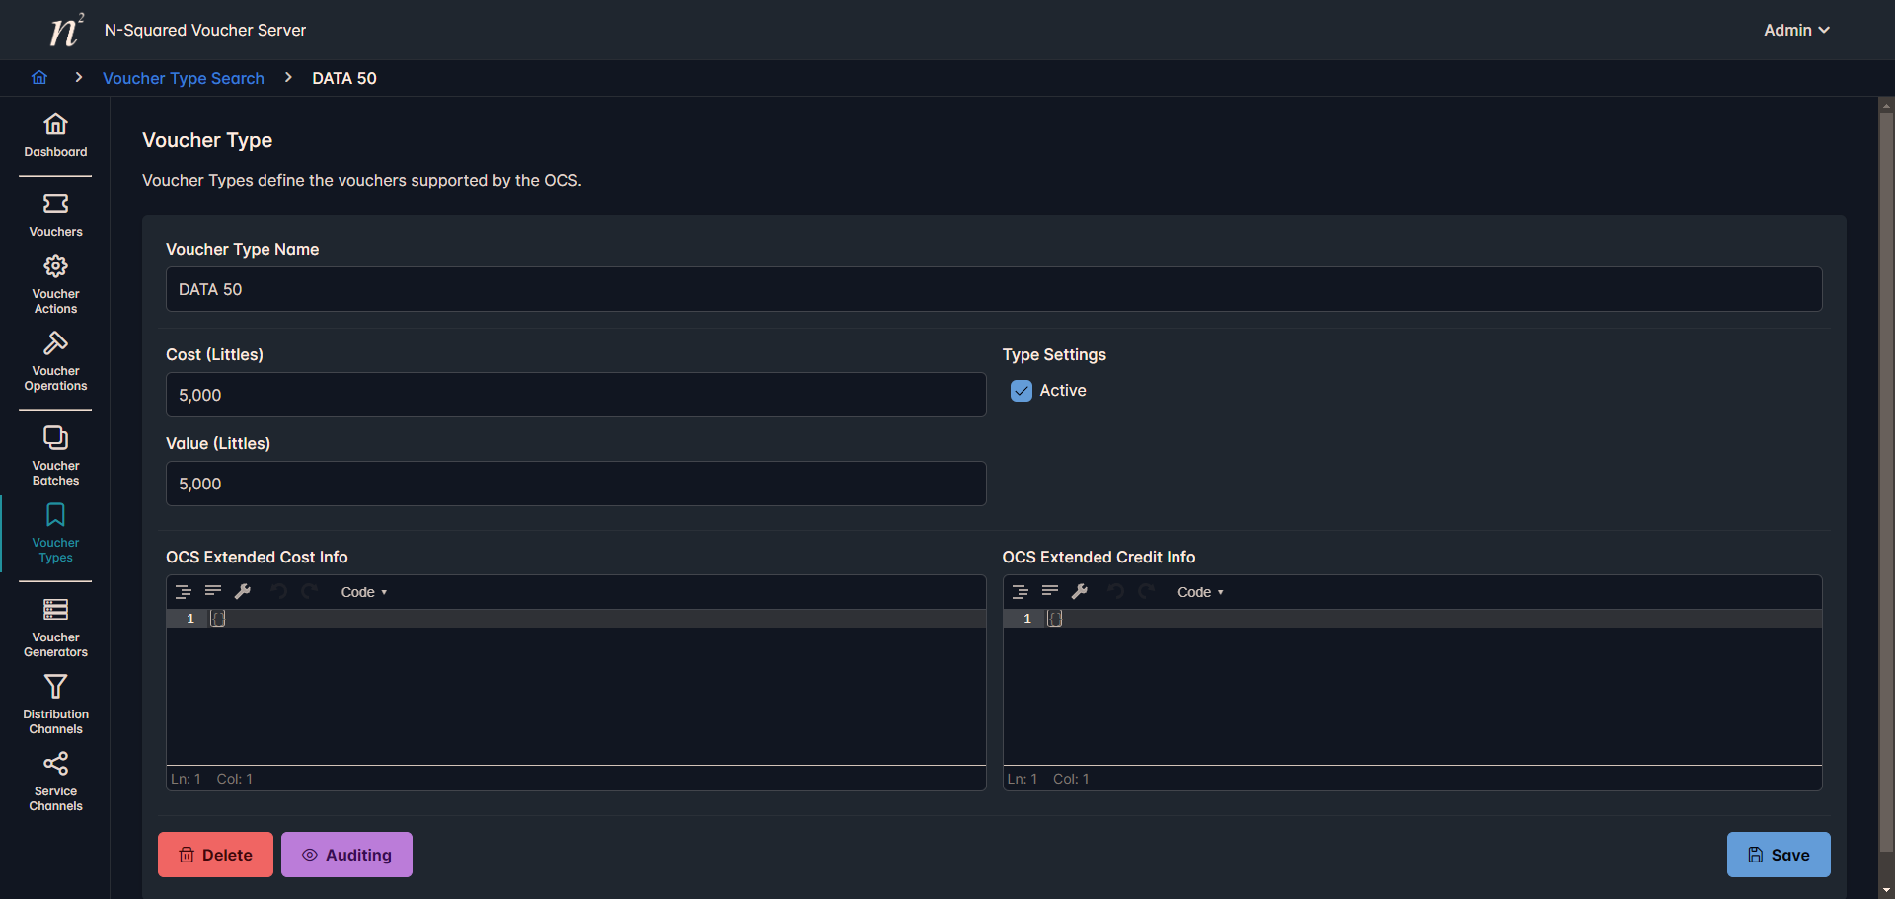Viewport: 1895px width, 899px height.
Task: Click repair wrench in OCS Extended Credit Info
Action: pyautogui.click(x=1080, y=592)
